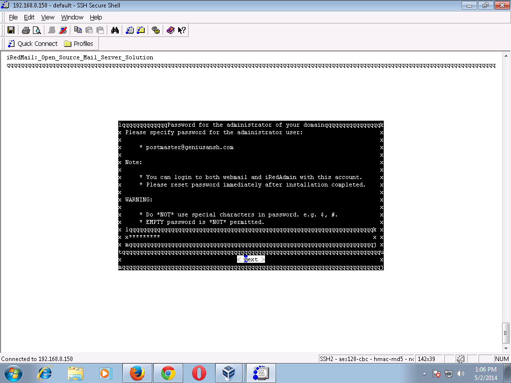511x383 pixels.
Task: Open the Window menu
Action: pos(72,17)
